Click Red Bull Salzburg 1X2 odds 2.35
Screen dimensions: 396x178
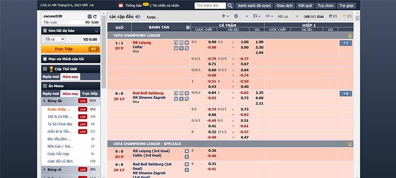[259, 92]
